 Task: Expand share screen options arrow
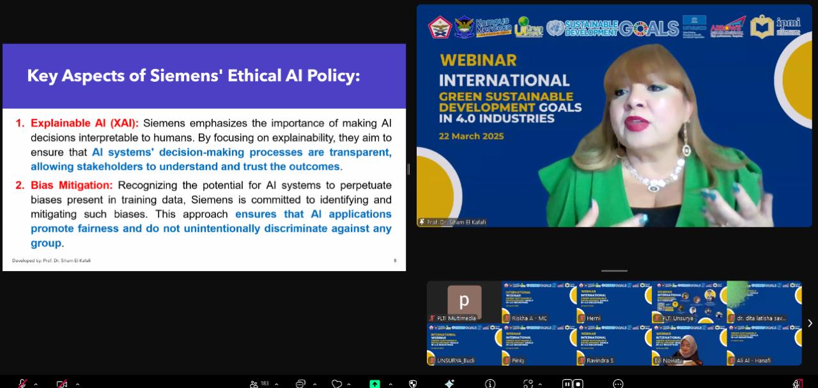[x=390, y=384]
